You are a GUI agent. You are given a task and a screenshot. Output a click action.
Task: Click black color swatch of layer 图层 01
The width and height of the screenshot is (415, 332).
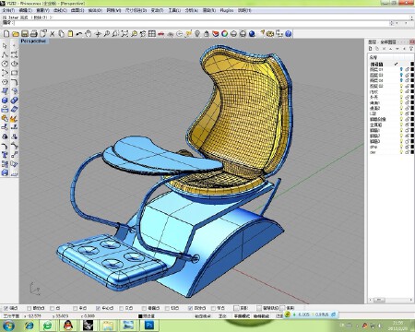pyautogui.click(x=412, y=70)
